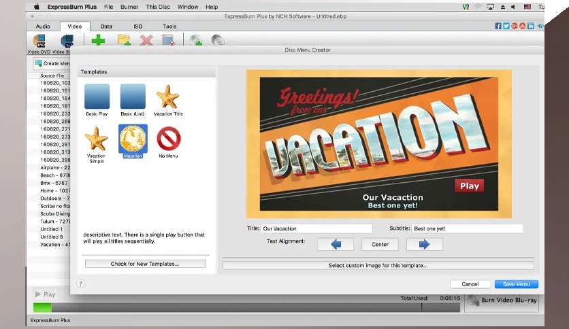Click the Save Menu button
569x329 pixels.
tap(517, 284)
